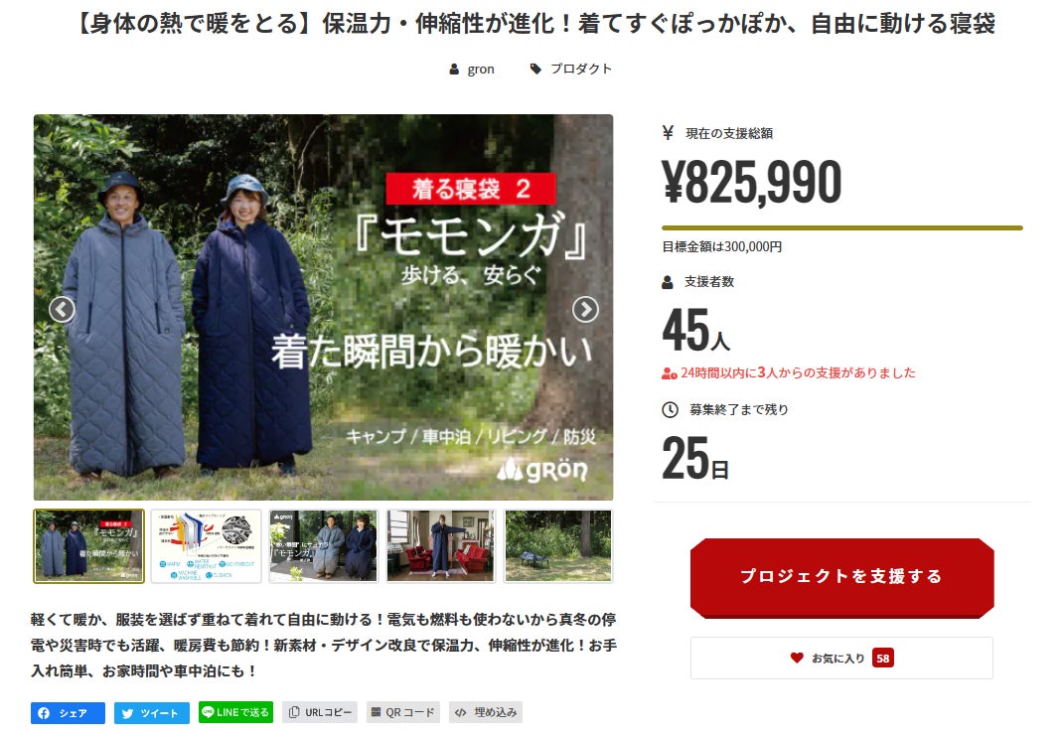Viewport: 1064px width, 737px height.
Task: Open the プロダクト category tag
Action: 570,69
